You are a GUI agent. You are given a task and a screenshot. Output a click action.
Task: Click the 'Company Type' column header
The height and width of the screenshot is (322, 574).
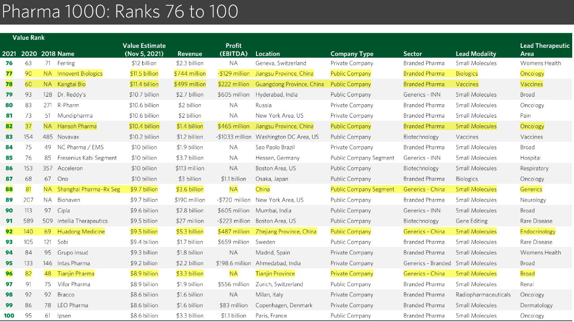tap(352, 54)
